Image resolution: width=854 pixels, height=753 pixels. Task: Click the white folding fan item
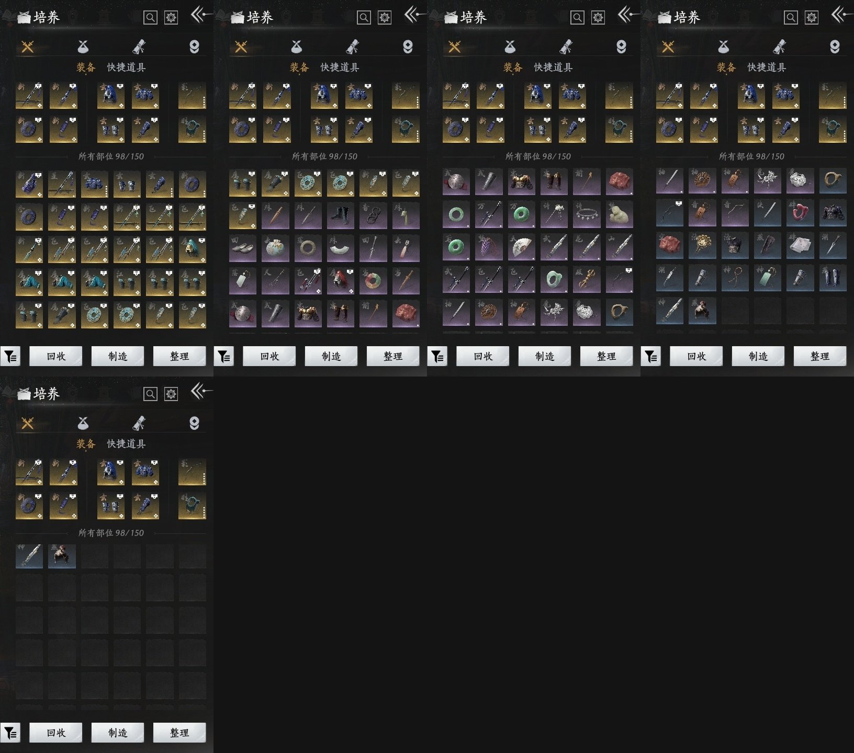click(x=521, y=247)
